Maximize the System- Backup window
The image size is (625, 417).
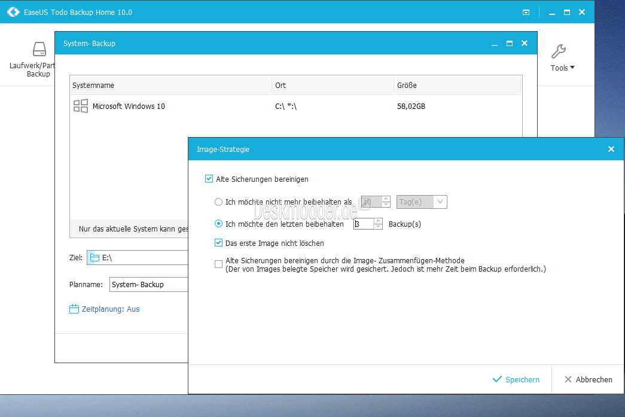510,43
